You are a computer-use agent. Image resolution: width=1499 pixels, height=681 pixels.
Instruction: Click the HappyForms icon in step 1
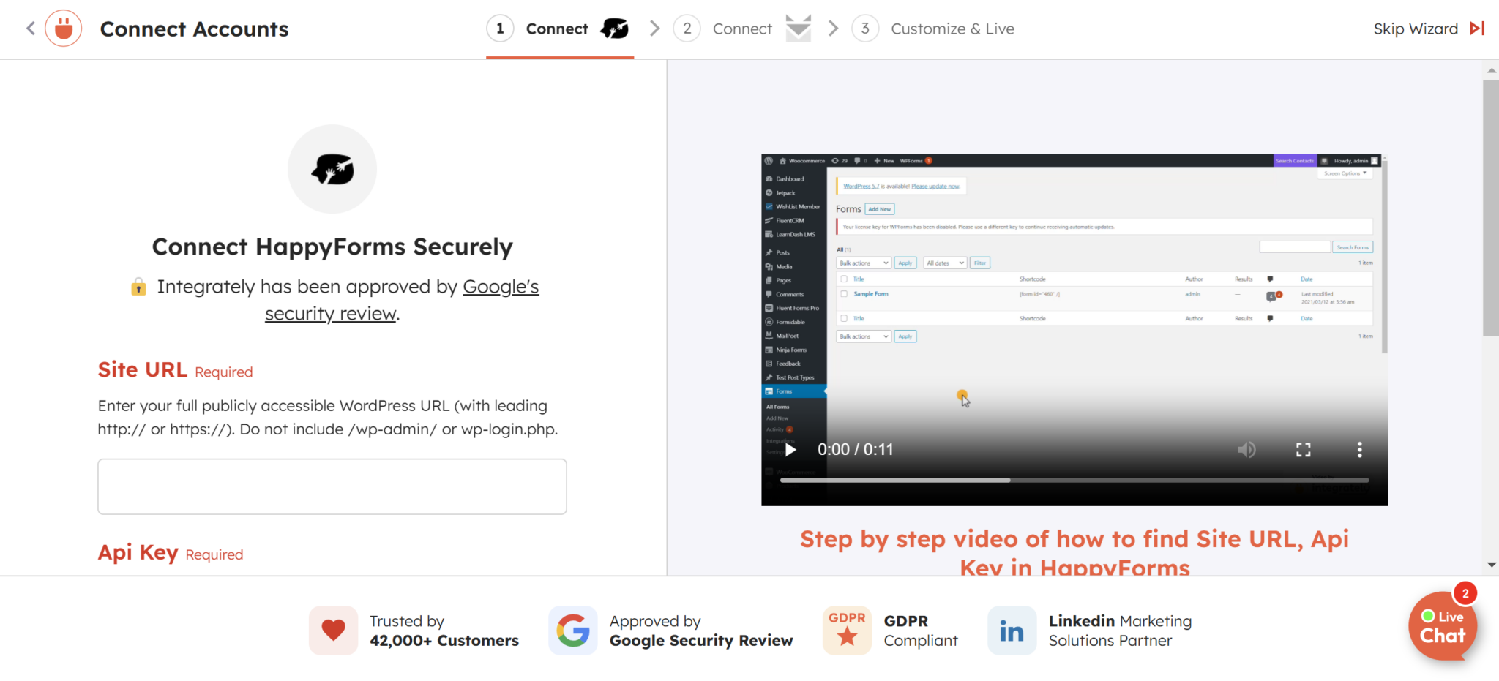615,29
